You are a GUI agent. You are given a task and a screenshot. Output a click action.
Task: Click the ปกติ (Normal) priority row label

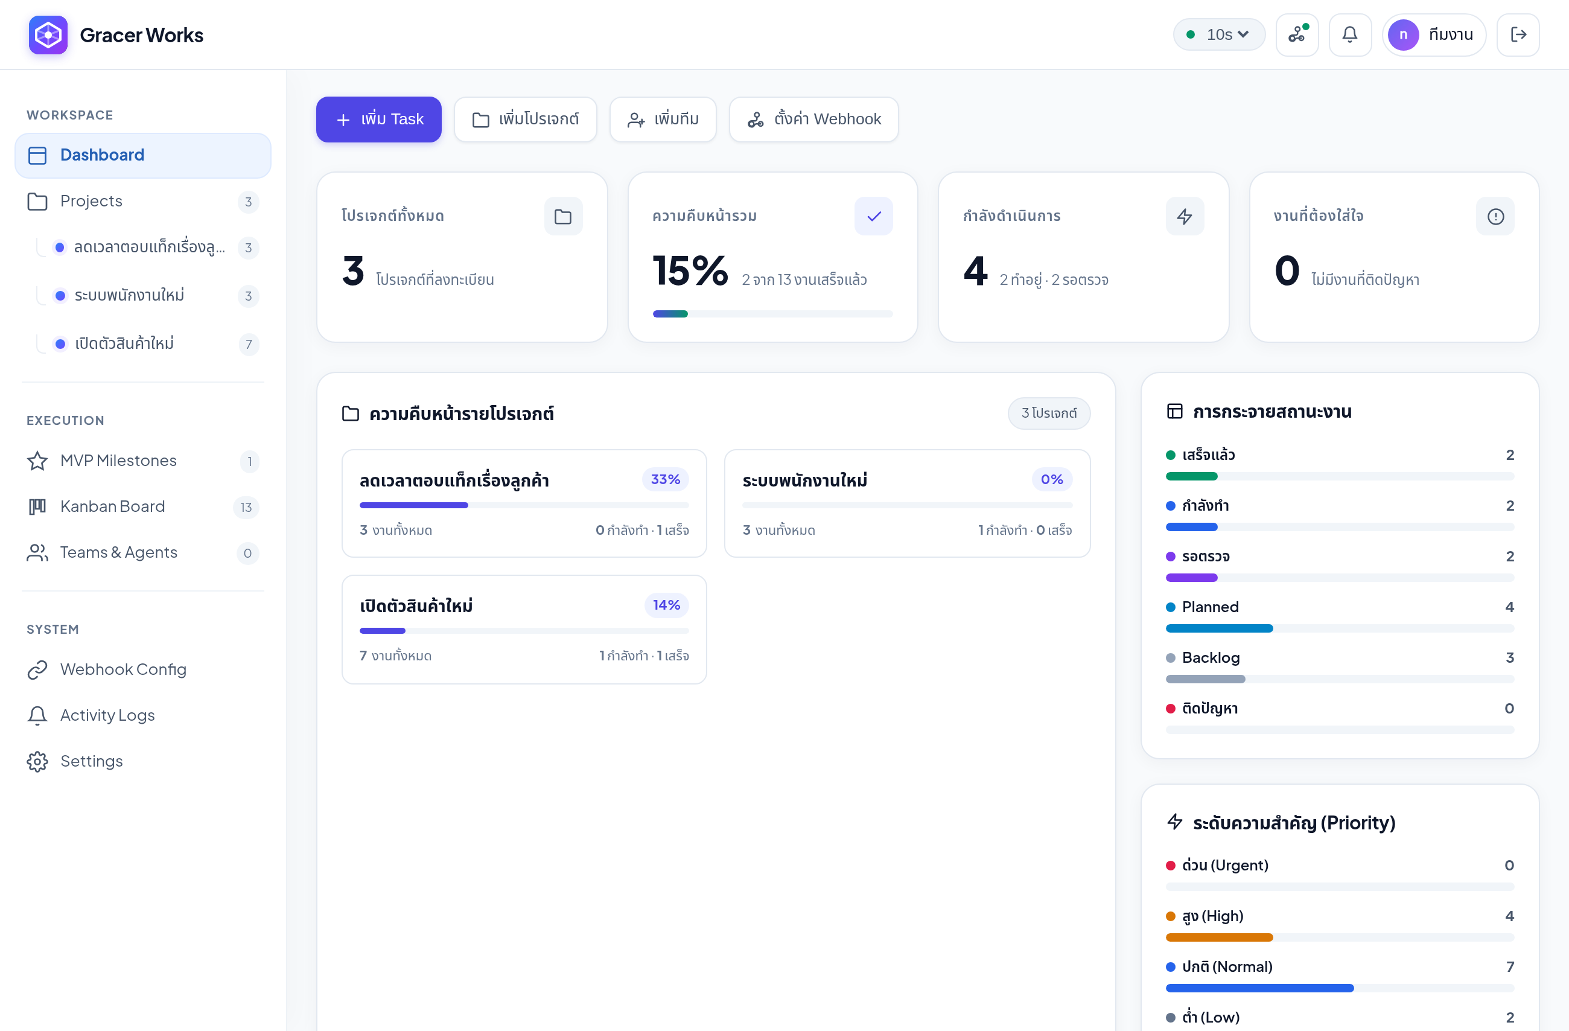tap(1227, 967)
